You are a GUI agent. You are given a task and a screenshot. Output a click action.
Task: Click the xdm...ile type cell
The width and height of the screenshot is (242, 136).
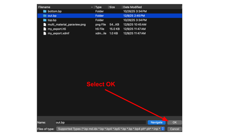[x=101, y=33]
